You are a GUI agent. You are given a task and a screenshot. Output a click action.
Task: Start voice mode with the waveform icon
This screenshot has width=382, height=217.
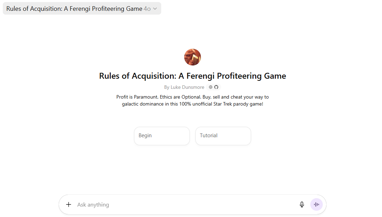point(317,204)
